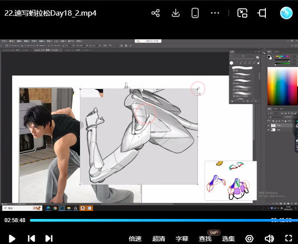Enable picture-in-picture mini window mode
The image size is (298, 244).
pyautogui.click(x=242, y=13)
